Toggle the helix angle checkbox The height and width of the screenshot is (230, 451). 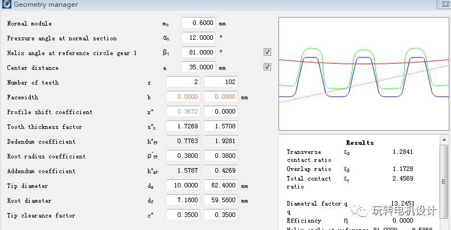pos(267,52)
